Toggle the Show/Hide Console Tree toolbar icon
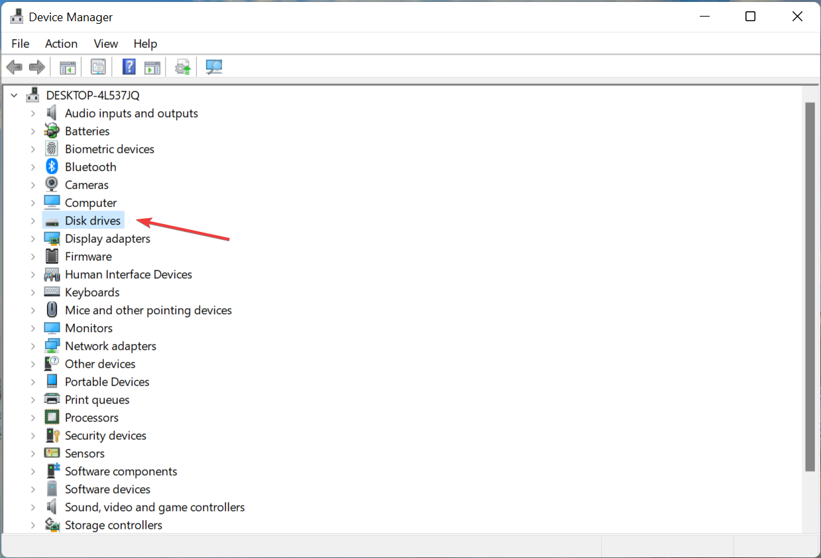821x558 pixels. (68, 67)
